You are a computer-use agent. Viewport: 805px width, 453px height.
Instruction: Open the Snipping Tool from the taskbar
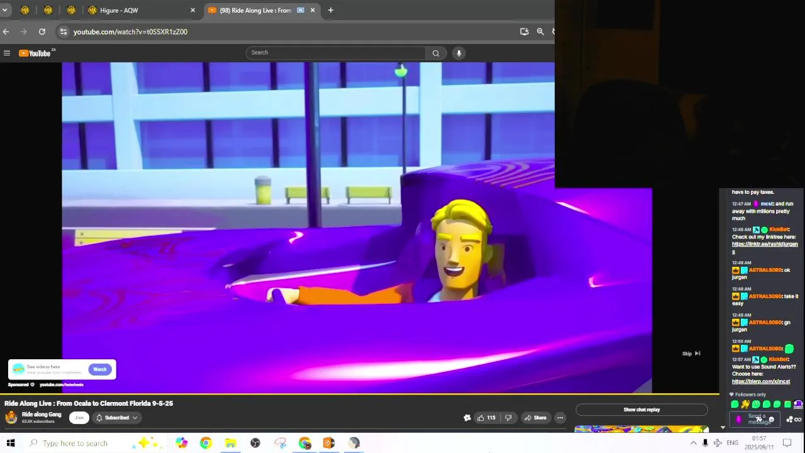280,443
